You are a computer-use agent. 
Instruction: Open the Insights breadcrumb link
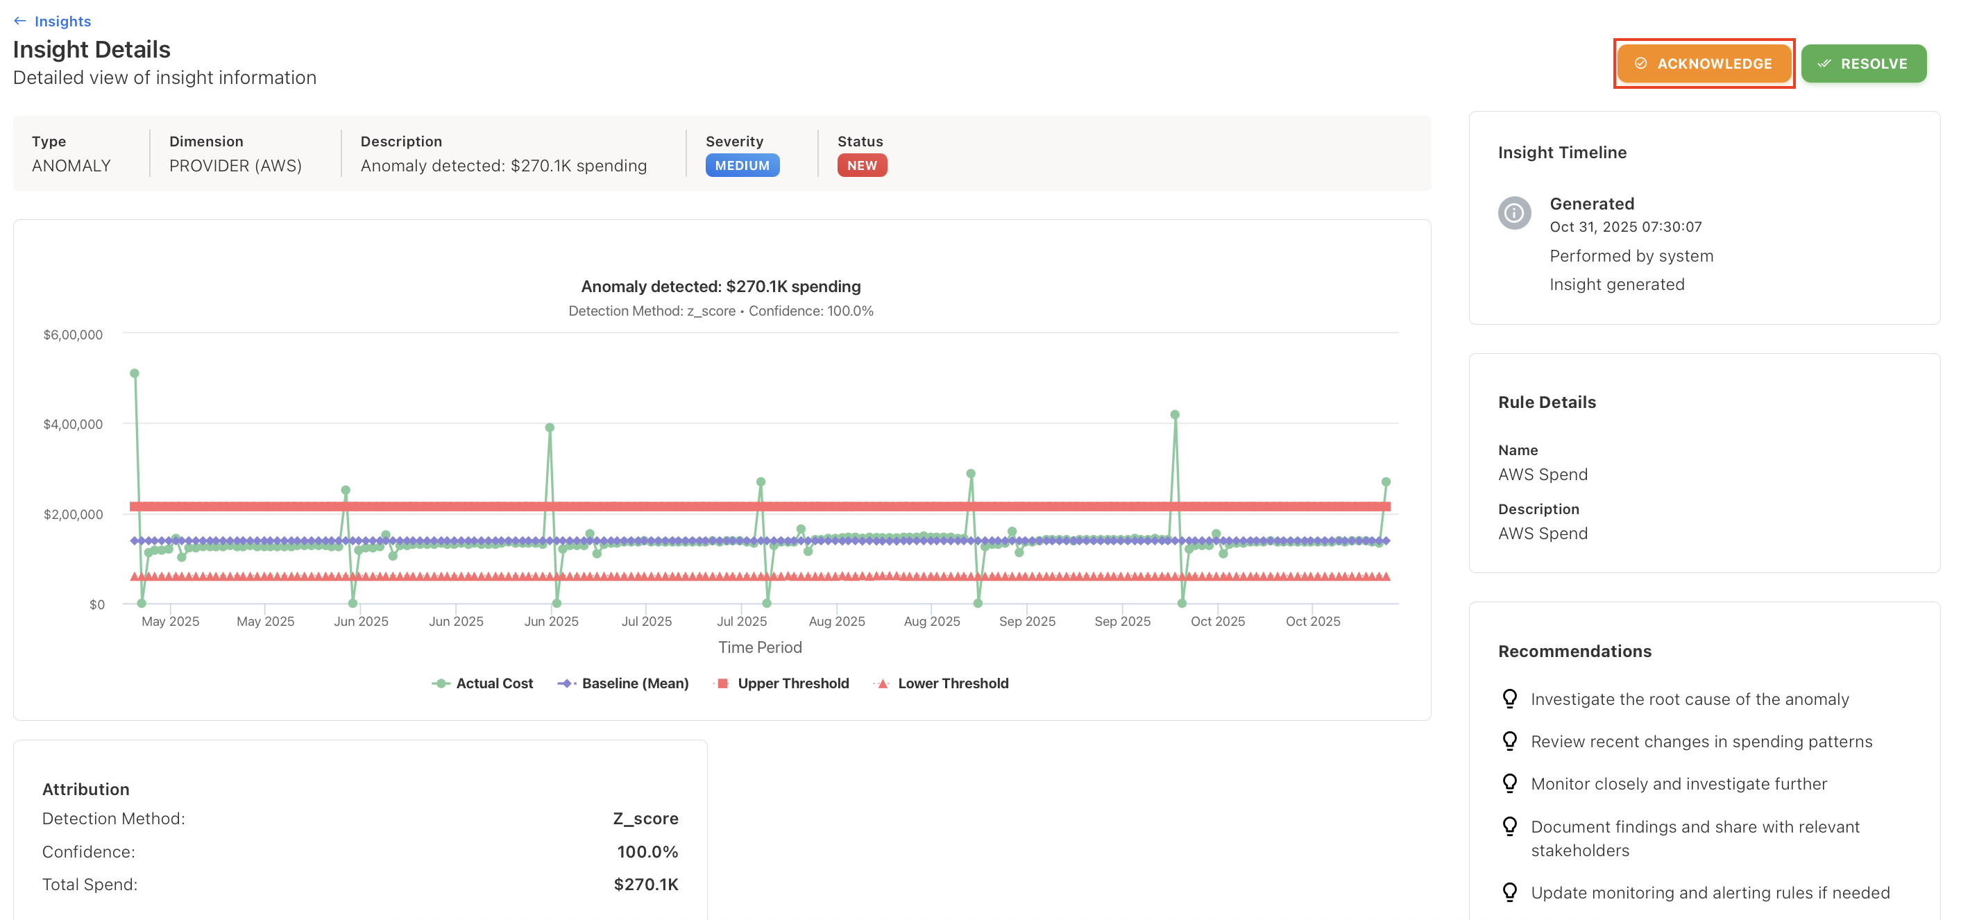tap(62, 22)
